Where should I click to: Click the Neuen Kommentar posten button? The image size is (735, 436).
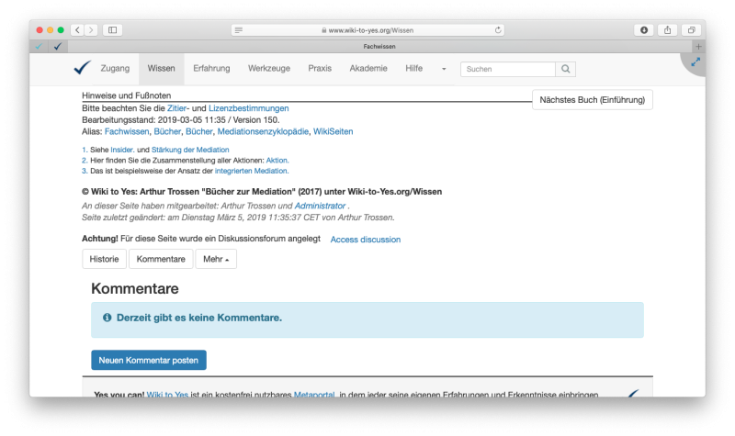(149, 360)
